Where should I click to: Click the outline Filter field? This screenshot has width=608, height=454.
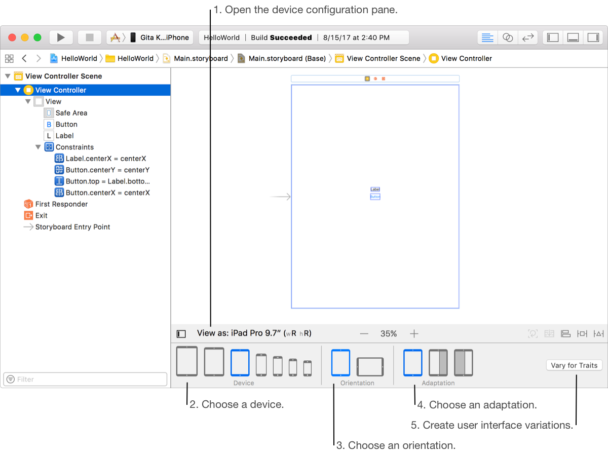coord(85,379)
